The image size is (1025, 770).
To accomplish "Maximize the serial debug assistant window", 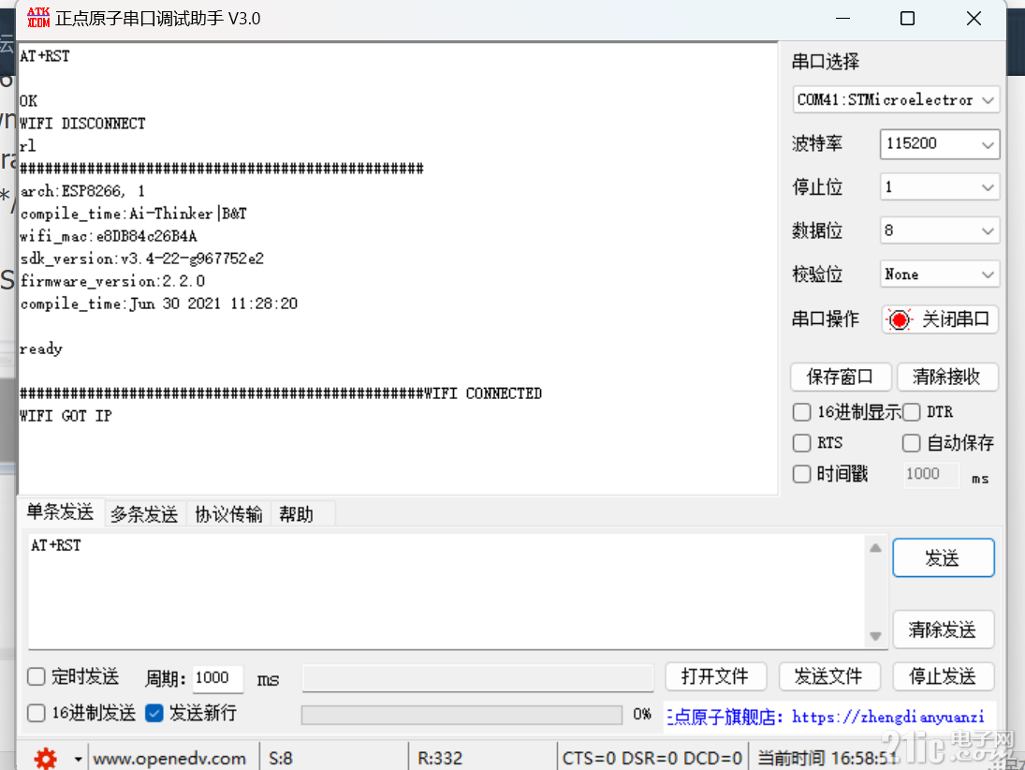I will click(907, 19).
